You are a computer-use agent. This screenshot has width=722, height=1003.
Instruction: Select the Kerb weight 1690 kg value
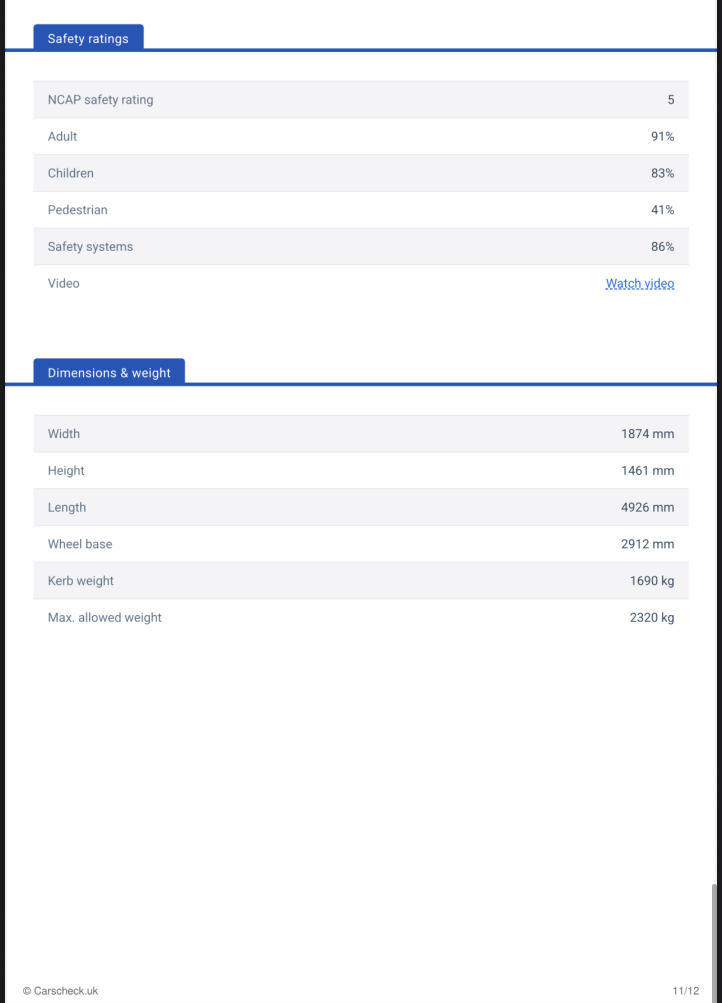coord(652,581)
